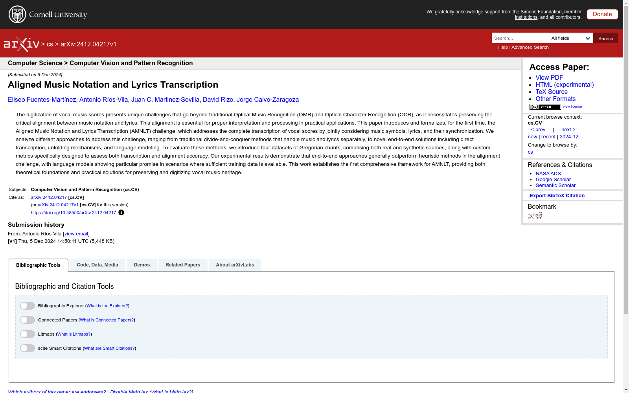The image size is (629, 393).
Task: Click the Cornell University logo
Action: [x=48, y=15]
